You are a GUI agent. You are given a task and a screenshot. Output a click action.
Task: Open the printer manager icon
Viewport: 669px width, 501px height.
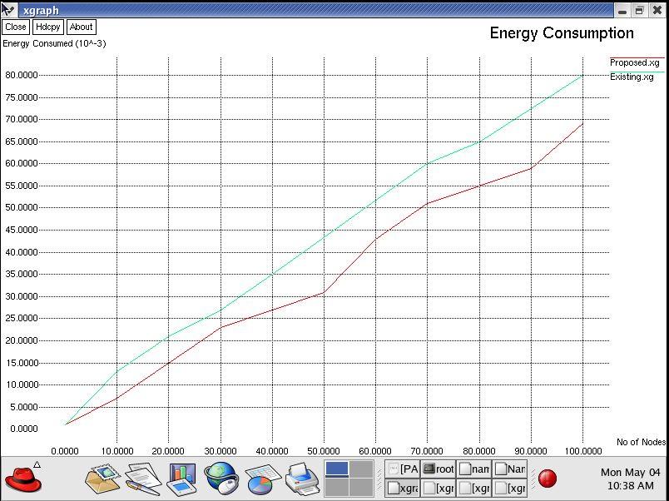point(301,479)
